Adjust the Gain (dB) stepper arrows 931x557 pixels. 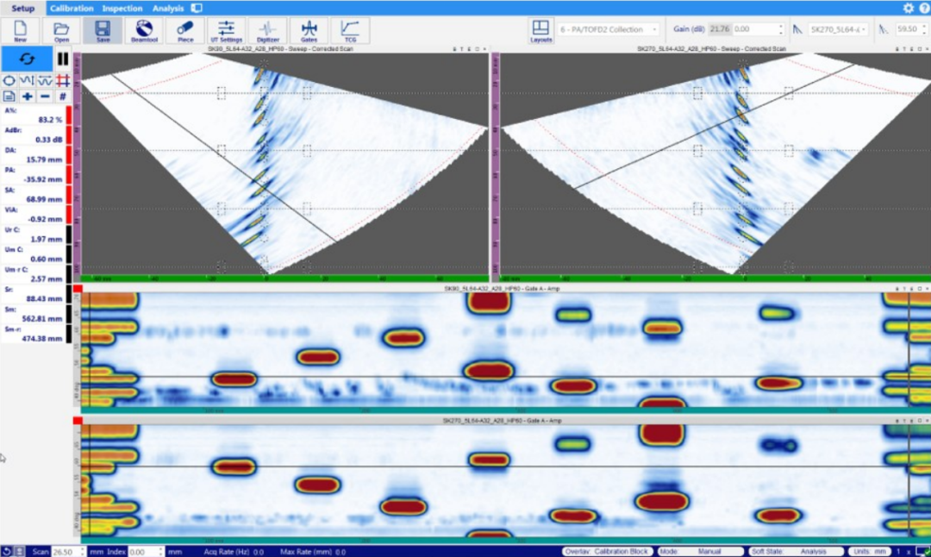click(781, 29)
